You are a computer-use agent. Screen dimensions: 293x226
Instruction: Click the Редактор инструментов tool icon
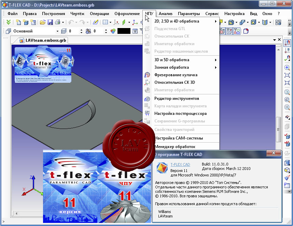(x=147, y=99)
